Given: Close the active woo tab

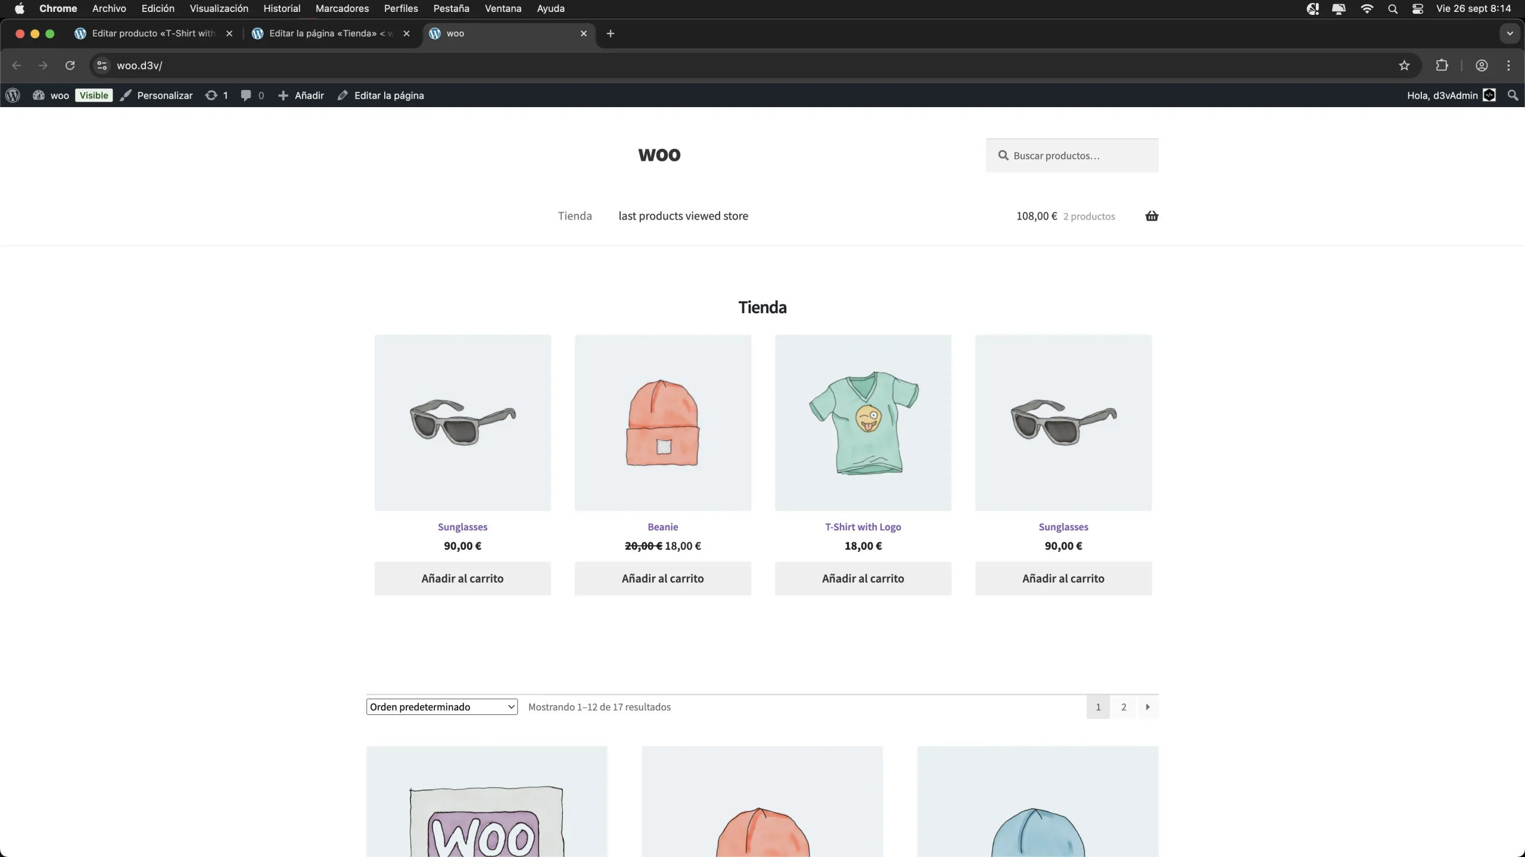Looking at the screenshot, I should coord(584,33).
